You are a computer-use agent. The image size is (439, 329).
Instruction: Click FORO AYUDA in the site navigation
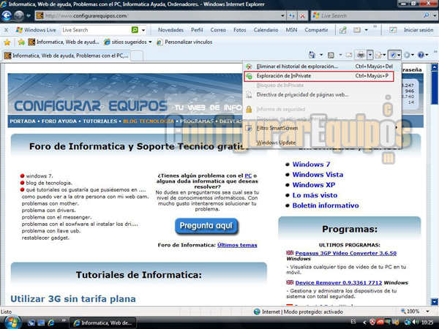(59, 121)
